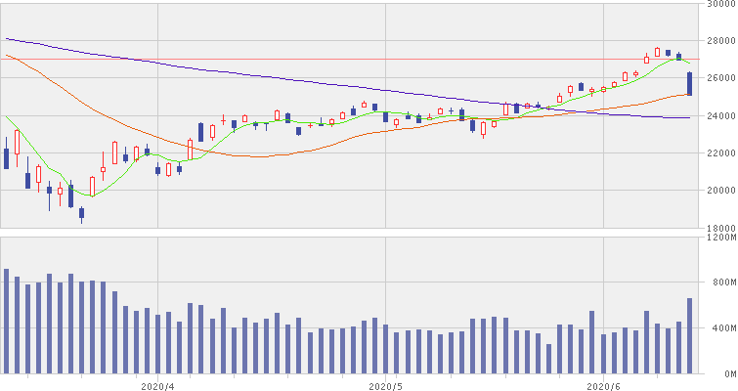Click the 26000 price axis label

click(x=718, y=78)
